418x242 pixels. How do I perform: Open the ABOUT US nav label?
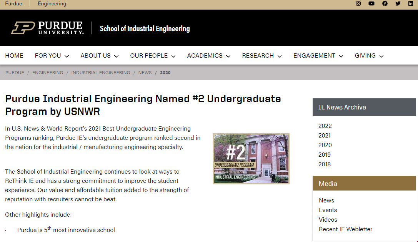click(x=95, y=56)
